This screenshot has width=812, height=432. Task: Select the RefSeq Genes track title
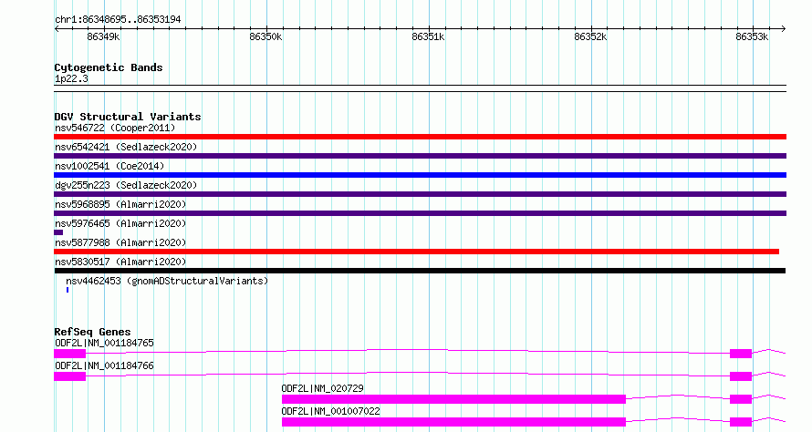pyautogui.click(x=92, y=332)
